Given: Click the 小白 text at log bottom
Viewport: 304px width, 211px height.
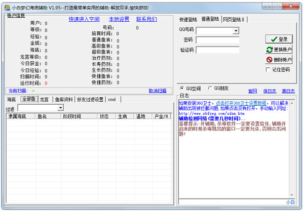Looking at the screenshot, I should pyautogui.click(x=290, y=202).
